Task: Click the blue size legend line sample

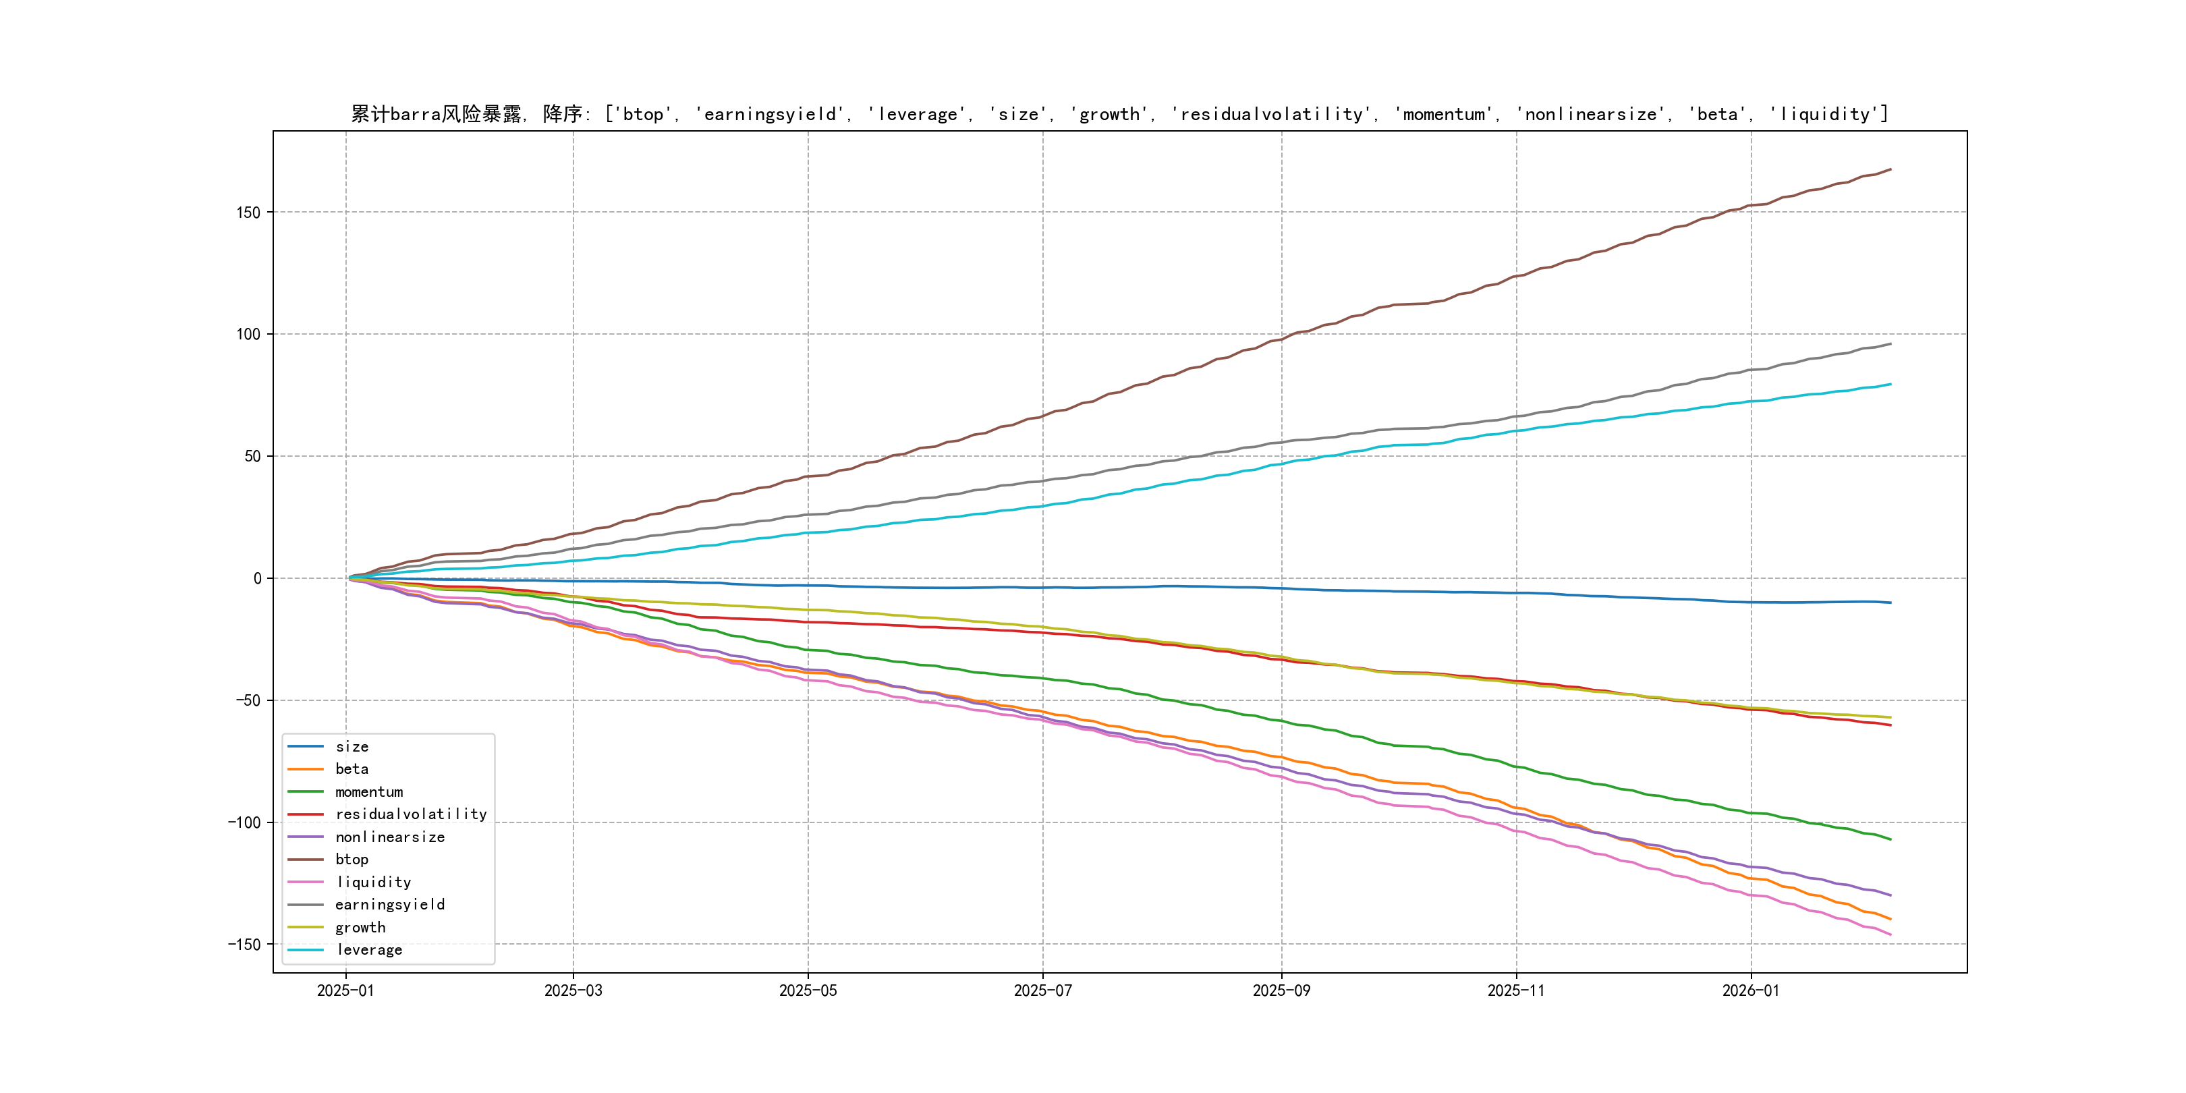Action: coord(305,747)
